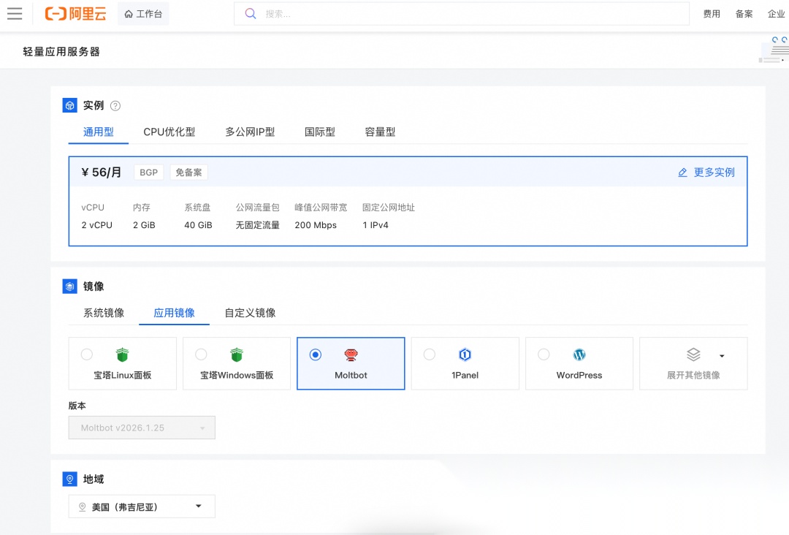Screen dimensions: 789x535
Task: Click the 镜像 section icon
Action: click(70, 286)
